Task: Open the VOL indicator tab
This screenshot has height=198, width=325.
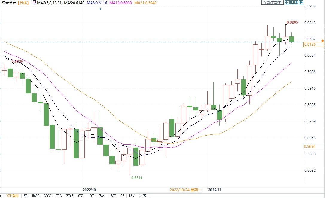Action: [x=59, y=196]
